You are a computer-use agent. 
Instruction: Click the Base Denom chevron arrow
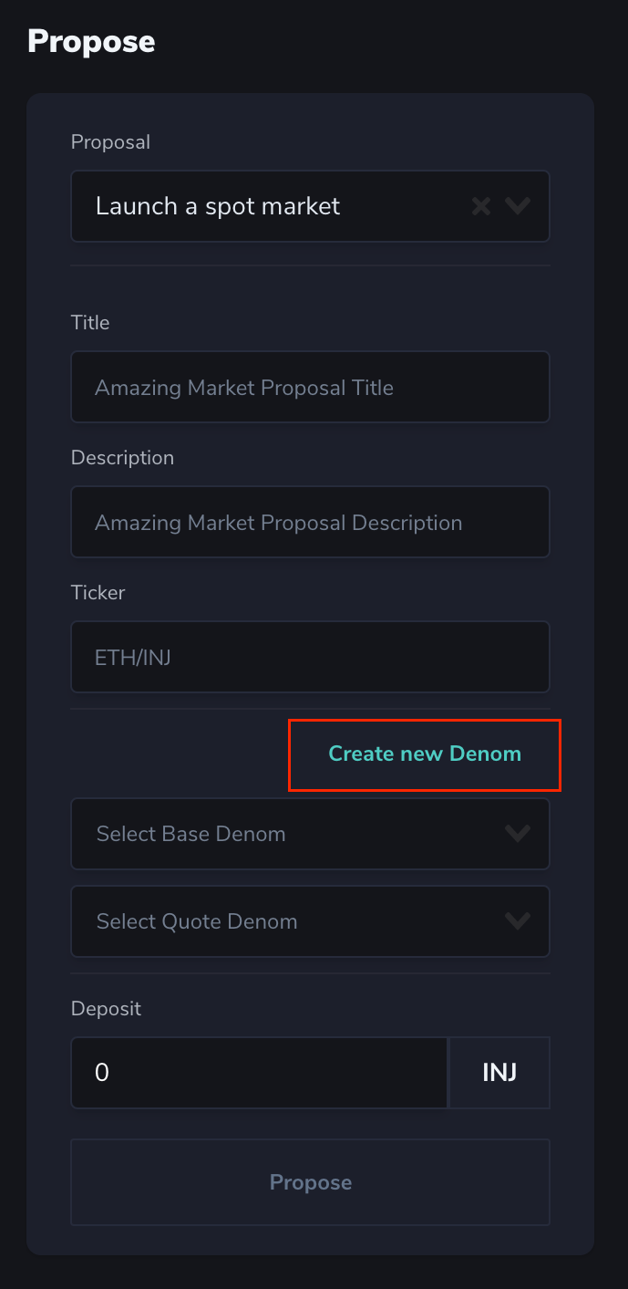(x=518, y=834)
